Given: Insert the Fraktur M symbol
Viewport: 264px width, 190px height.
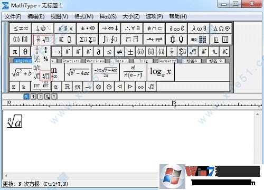Looking at the screenshot, I should 78,87.
